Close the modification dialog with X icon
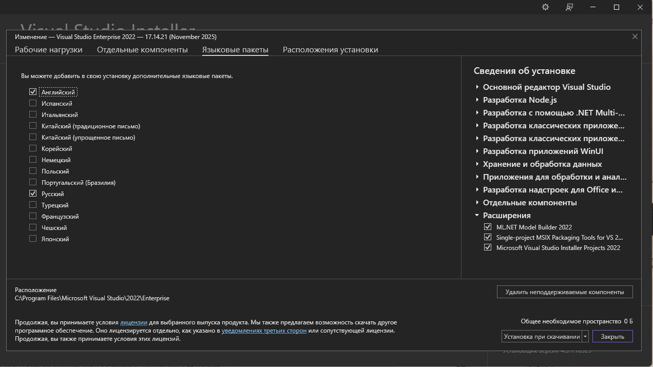Viewport: 653px width, 367px height. [x=635, y=36]
